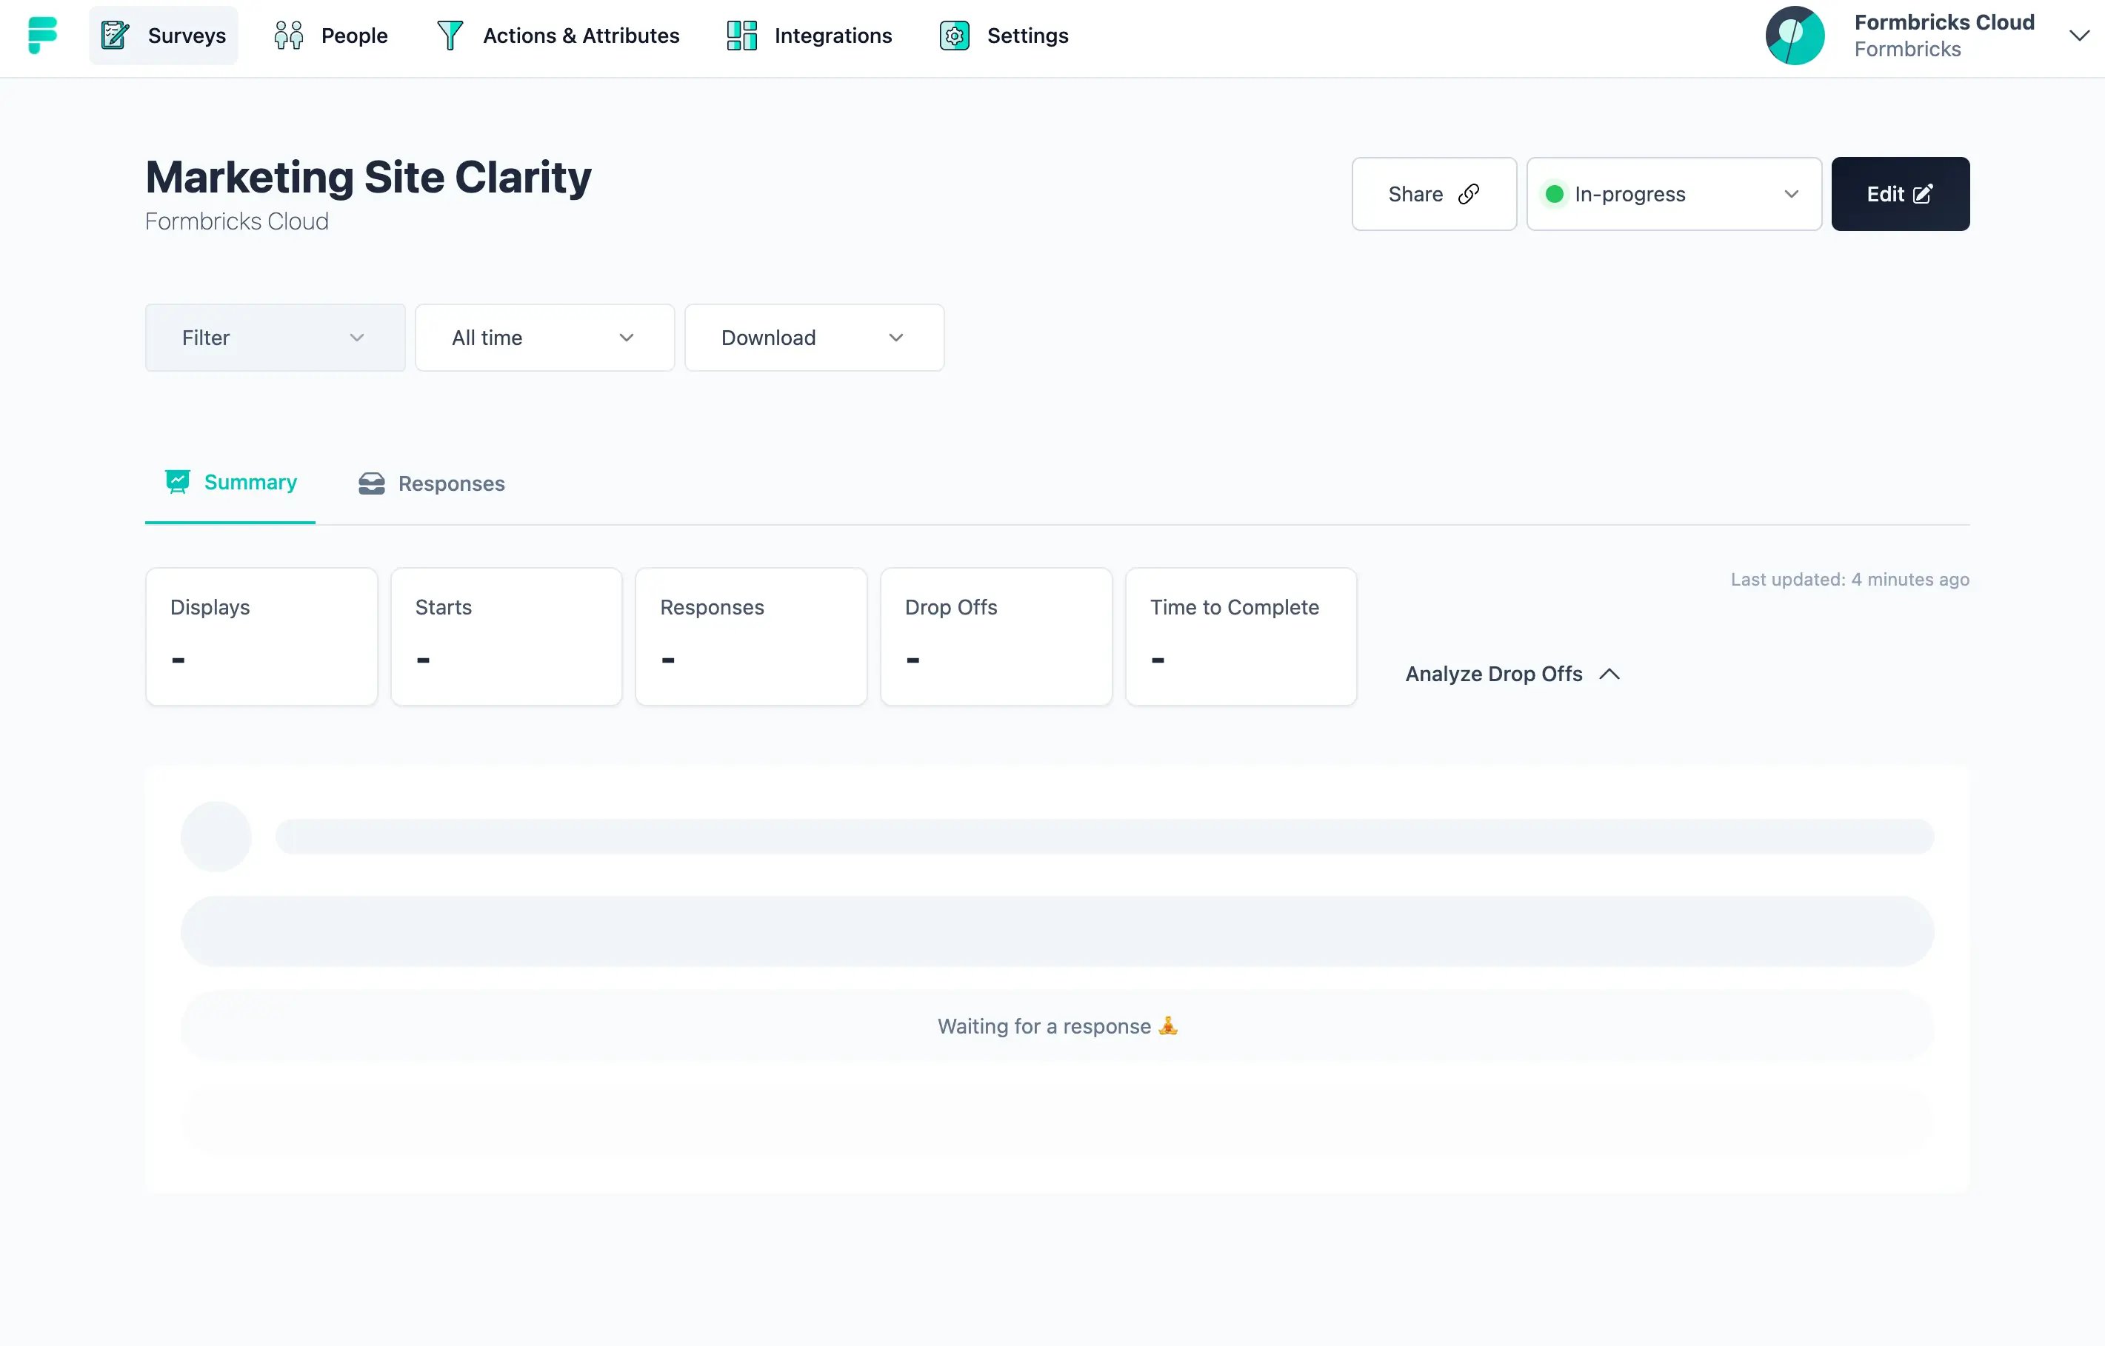The width and height of the screenshot is (2105, 1346).
Task: Click the link icon on Share button
Action: [x=1469, y=194]
